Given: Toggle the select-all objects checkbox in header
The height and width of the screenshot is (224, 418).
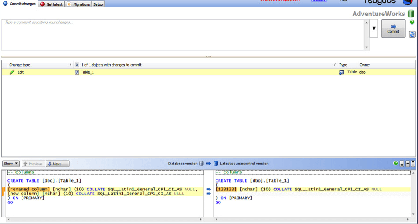Looking at the screenshot, I should [77, 65].
